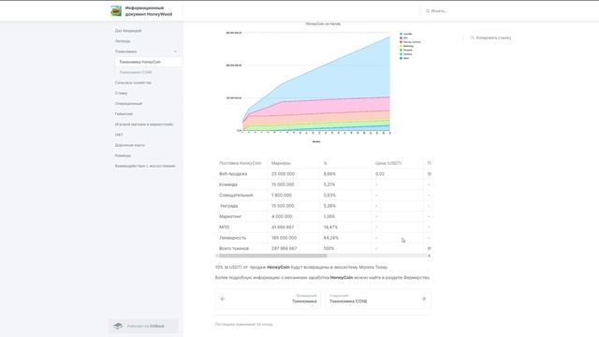Select the 'Маркетинг' table row label

pos(230,216)
